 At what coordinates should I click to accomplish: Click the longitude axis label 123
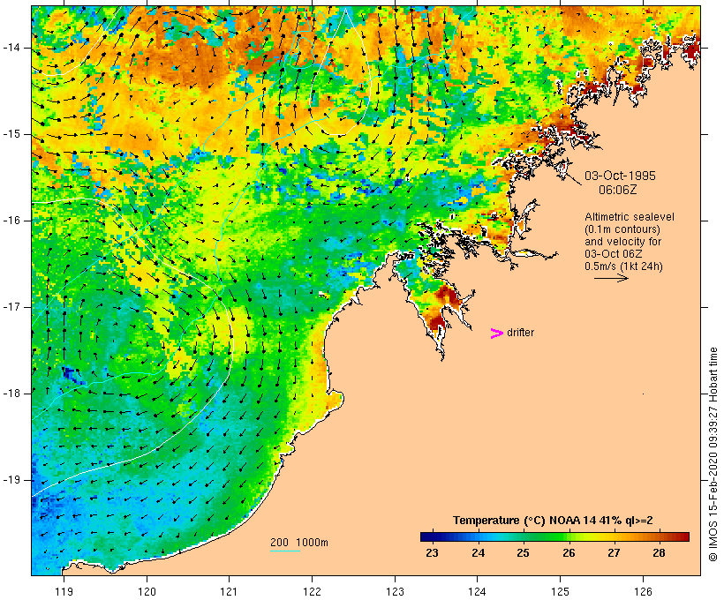tap(395, 592)
